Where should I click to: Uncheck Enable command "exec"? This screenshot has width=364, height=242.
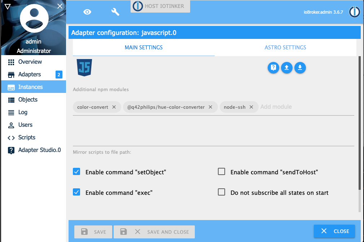(76, 192)
